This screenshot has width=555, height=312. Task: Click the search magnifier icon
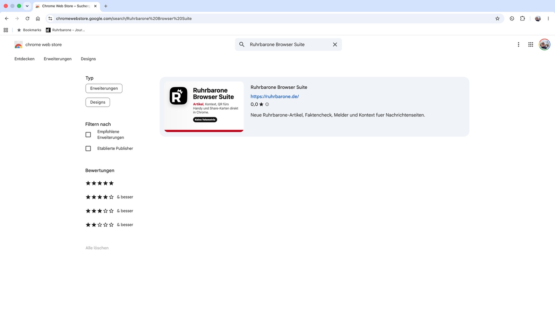(x=242, y=44)
